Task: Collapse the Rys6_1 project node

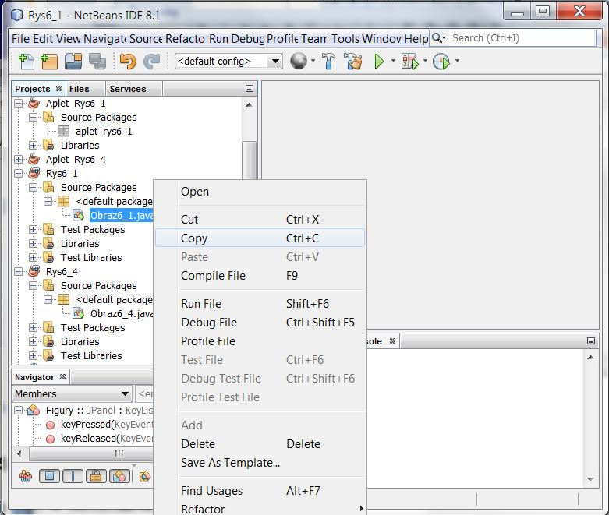Action: pyautogui.click(x=19, y=173)
